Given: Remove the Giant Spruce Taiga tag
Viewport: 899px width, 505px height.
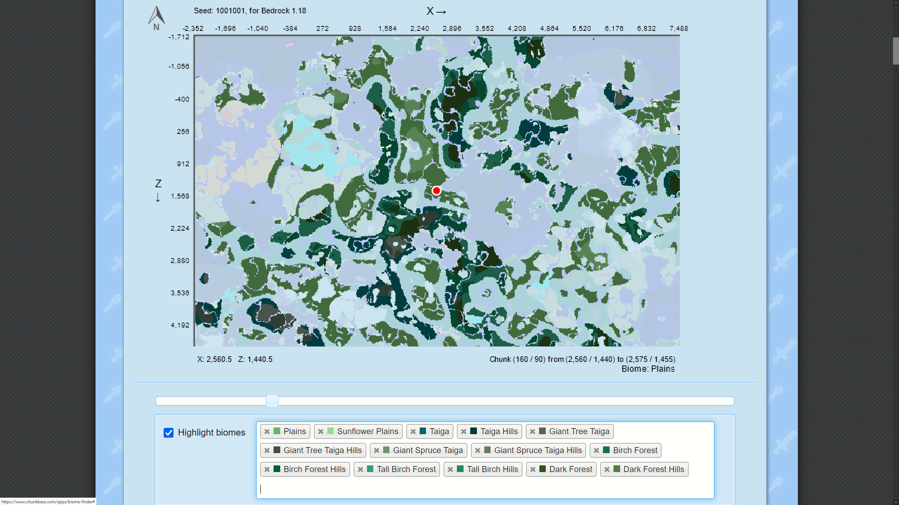Looking at the screenshot, I should click(x=376, y=451).
